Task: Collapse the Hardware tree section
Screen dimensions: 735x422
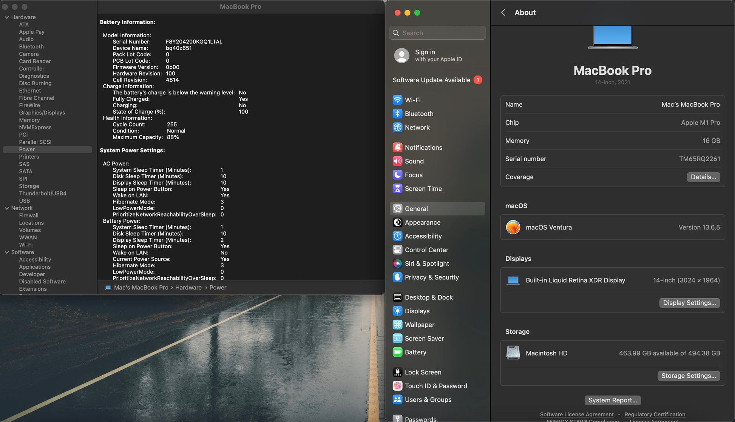Action: point(7,17)
